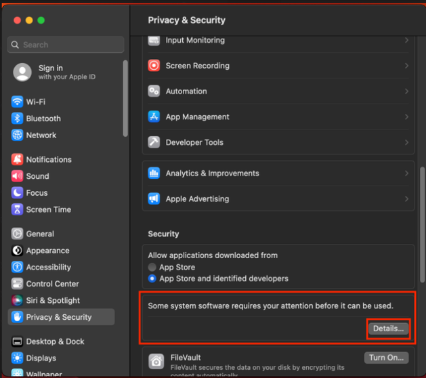Viewport: 426px width, 378px height.
Task: Click the Details... button
Action: [388, 329]
